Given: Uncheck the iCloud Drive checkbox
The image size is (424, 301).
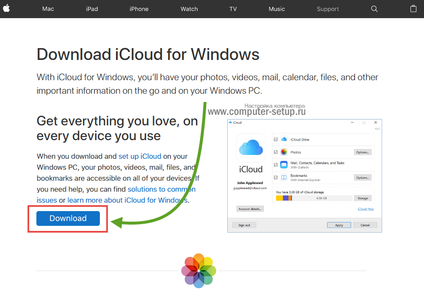Looking at the screenshot, I should 276,139.
